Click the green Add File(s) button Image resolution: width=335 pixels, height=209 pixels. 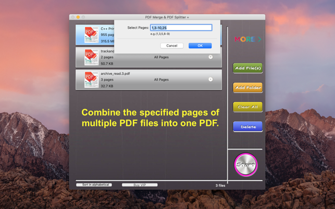tap(247, 68)
